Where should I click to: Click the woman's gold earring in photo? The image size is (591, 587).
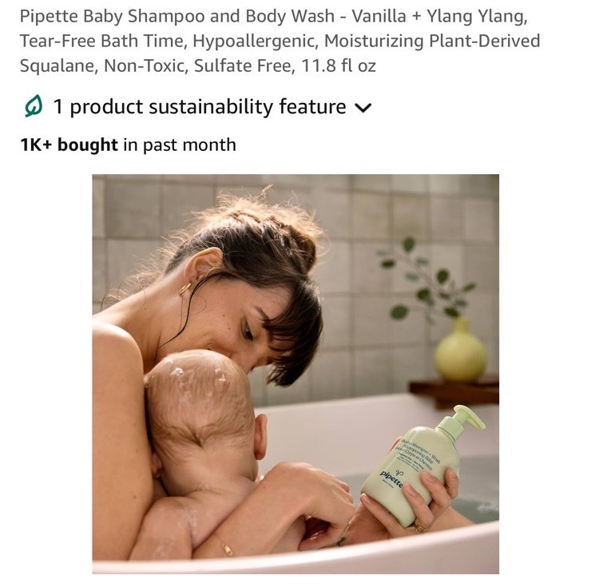[x=185, y=289]
